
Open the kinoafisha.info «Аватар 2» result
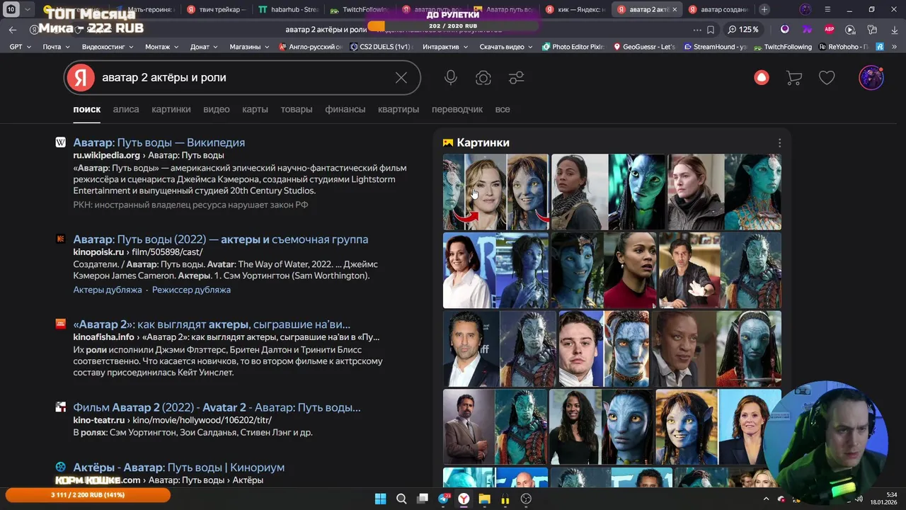(x=212, y=324)
